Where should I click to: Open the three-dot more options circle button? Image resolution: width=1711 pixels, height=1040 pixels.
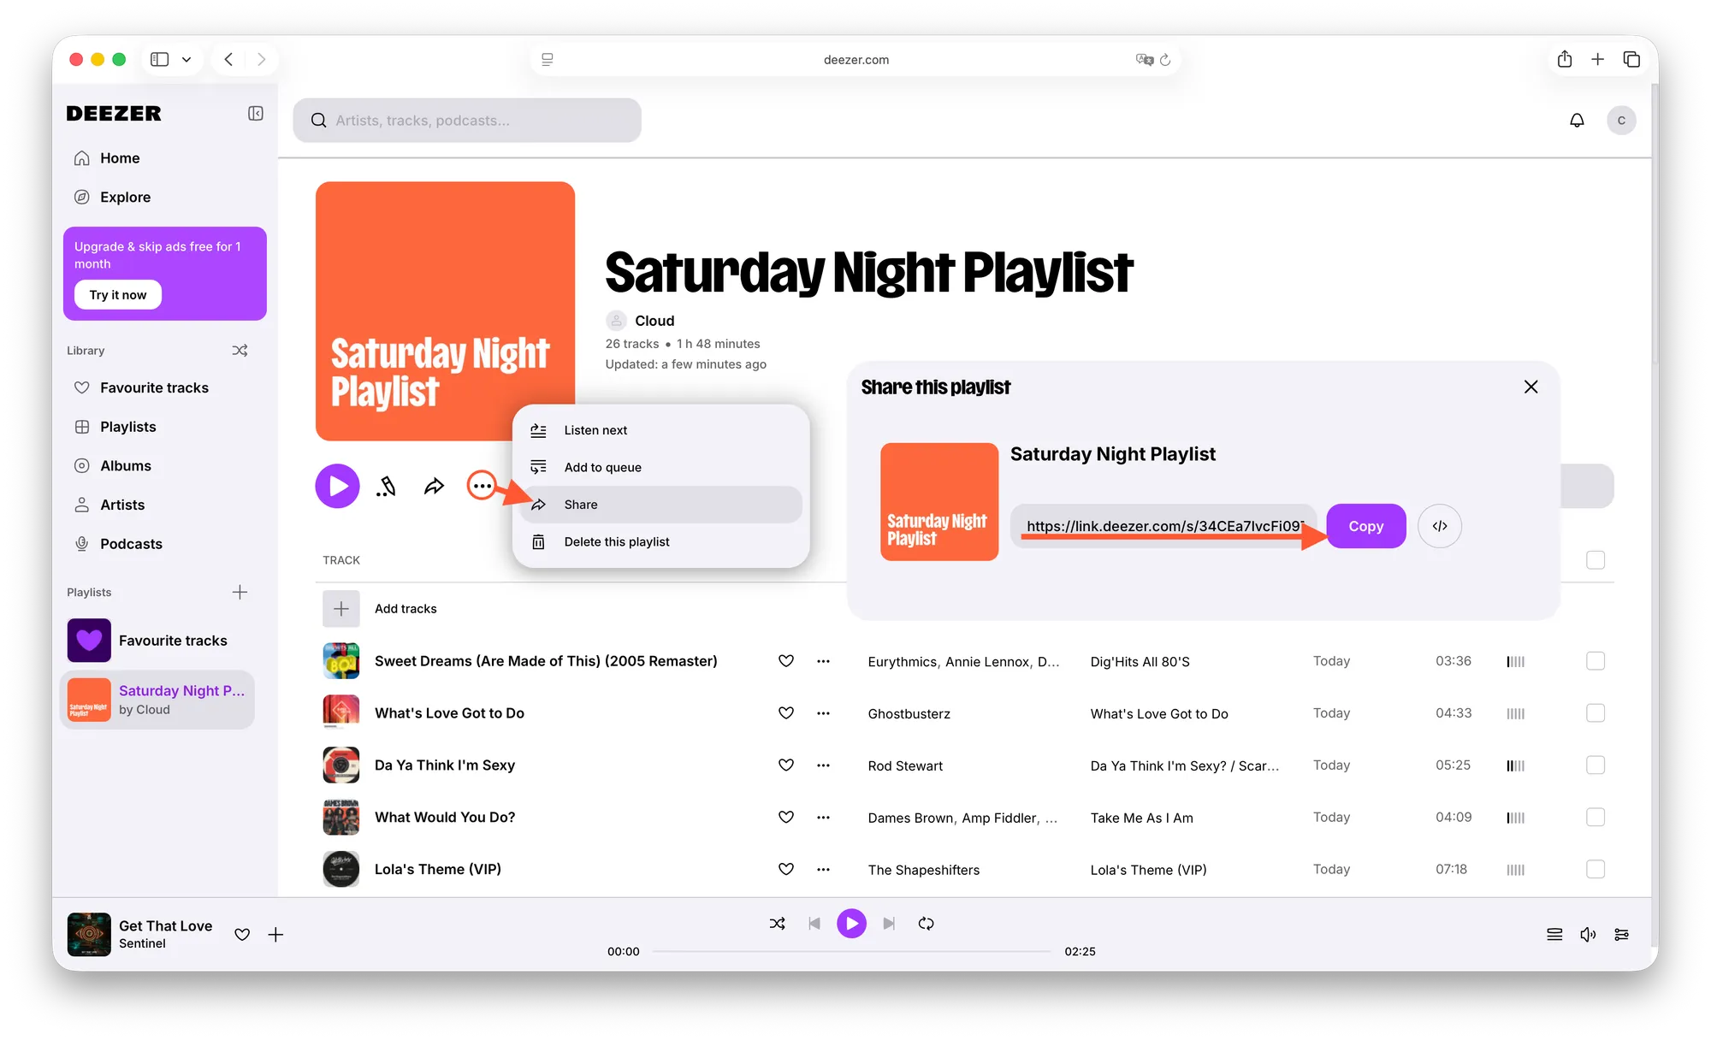pyautogui.click(x=482, y=487)
